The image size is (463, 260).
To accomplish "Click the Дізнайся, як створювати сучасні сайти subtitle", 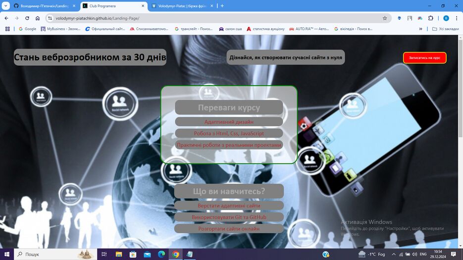I will click(286, 57).
